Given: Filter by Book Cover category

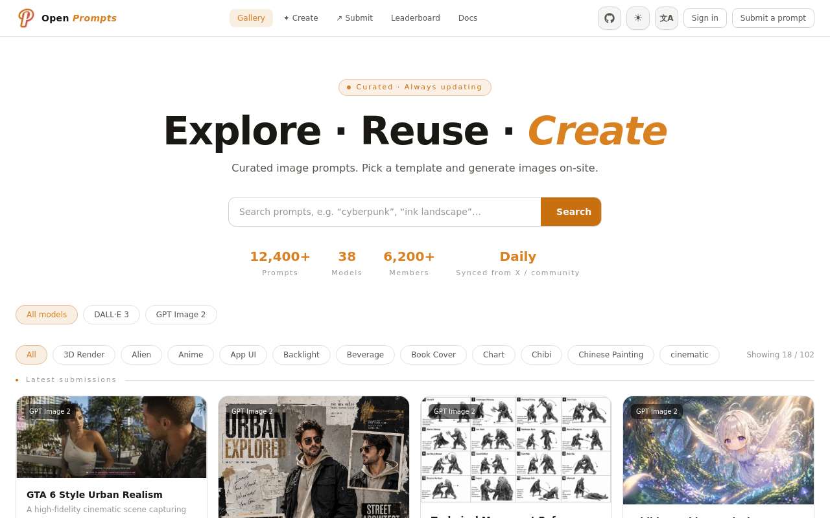Looking at the screenshot, I should (x=433, y=355).
